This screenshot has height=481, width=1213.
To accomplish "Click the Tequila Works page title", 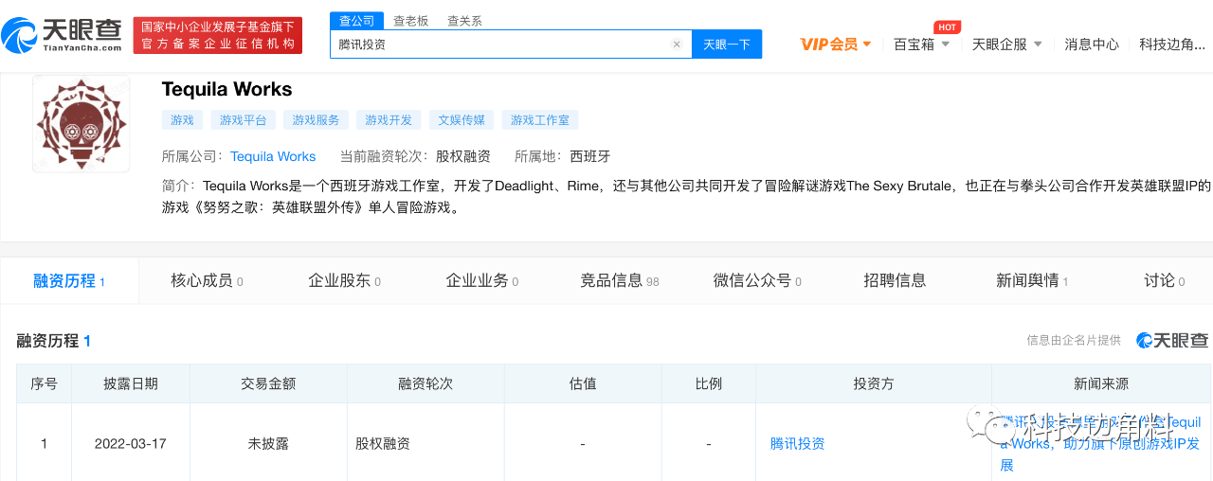I will (x=226, y=89).
